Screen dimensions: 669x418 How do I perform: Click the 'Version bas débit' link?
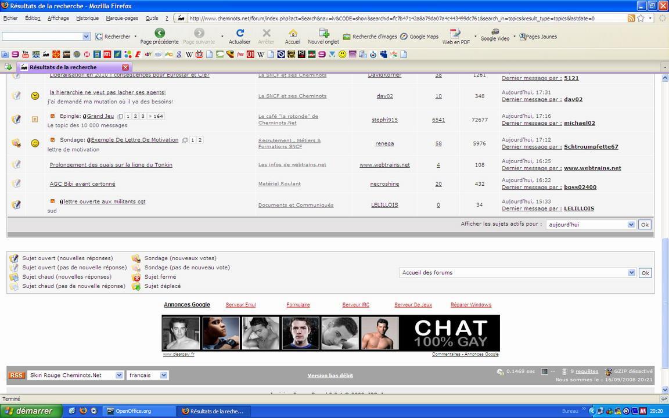[x=330, y=376]
